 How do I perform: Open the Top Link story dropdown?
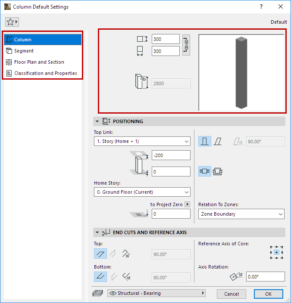(x=142, y=141)
